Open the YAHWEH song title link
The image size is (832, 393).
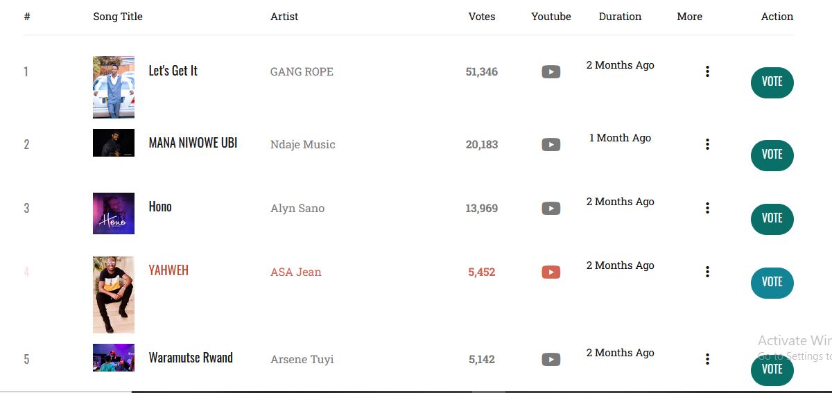click(x=168, y=270)
